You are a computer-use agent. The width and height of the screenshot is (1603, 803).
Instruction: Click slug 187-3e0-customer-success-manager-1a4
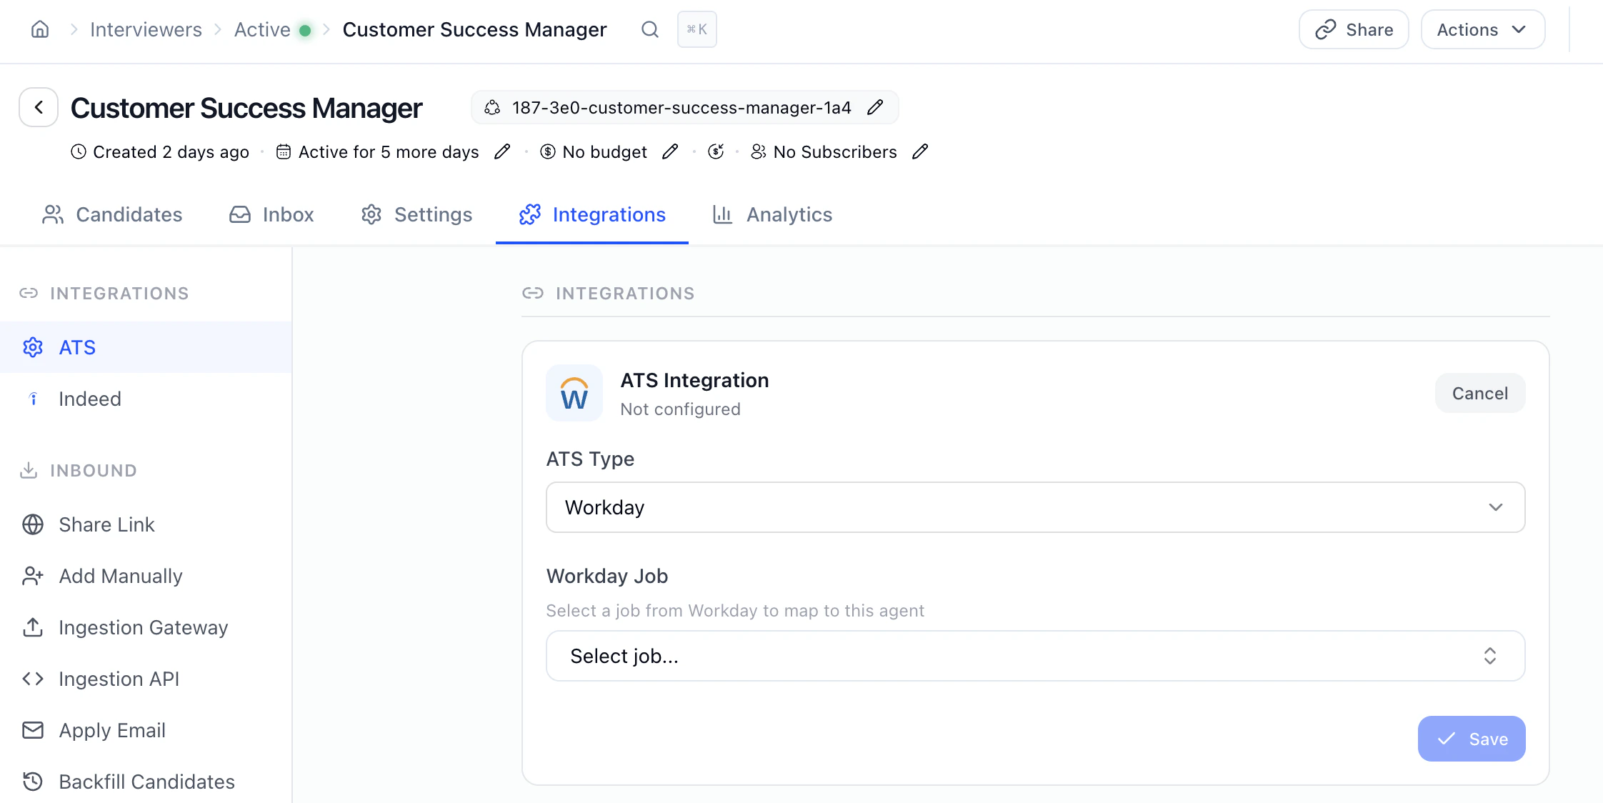(681, 107)
